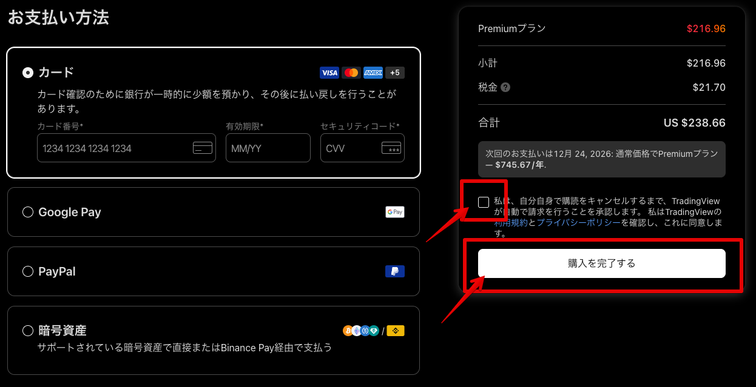Click the CVV security code field
The image size is (756, 387).
point(352,148)
